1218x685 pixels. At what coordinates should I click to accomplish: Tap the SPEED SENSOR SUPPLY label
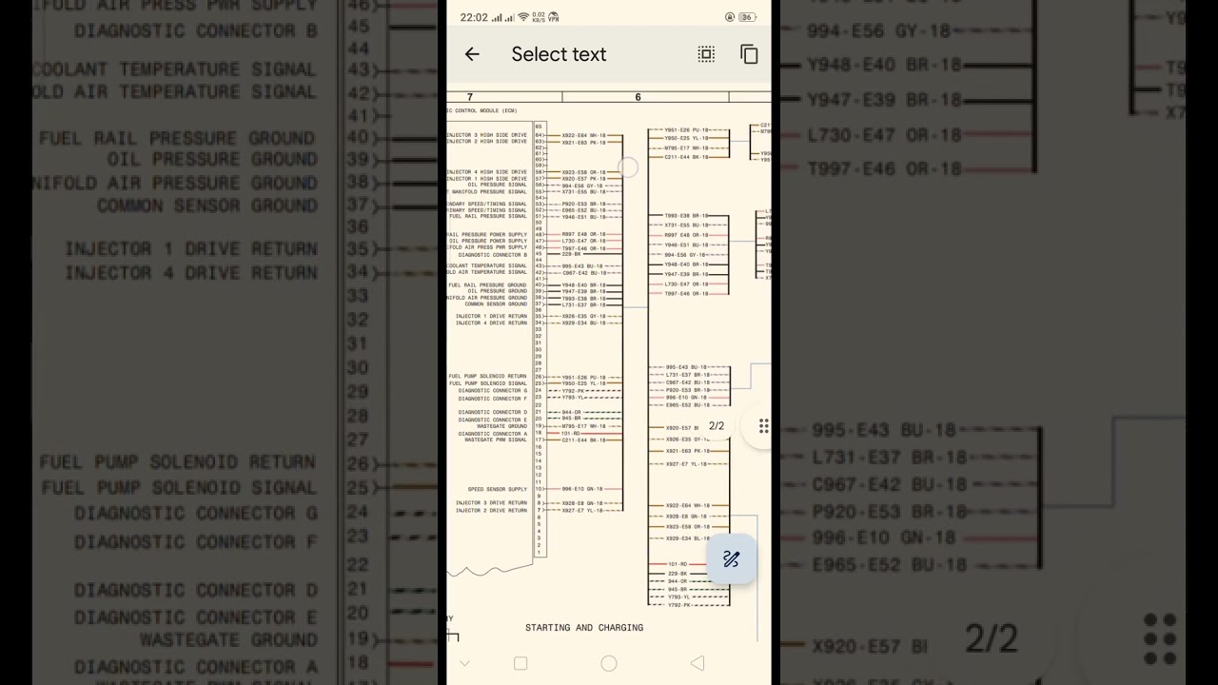pyautogui.click(x=498, y=489)
